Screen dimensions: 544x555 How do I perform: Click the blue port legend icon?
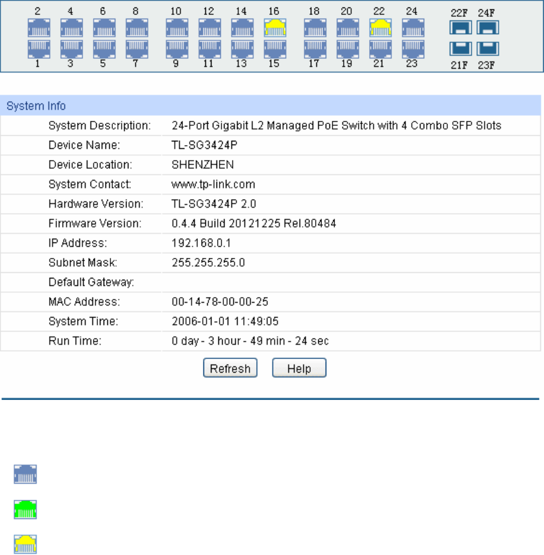tap(25, 474)
